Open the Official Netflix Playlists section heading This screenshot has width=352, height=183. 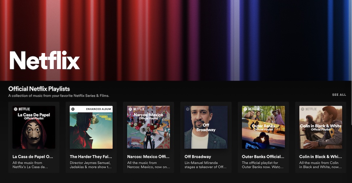[39, 89]
